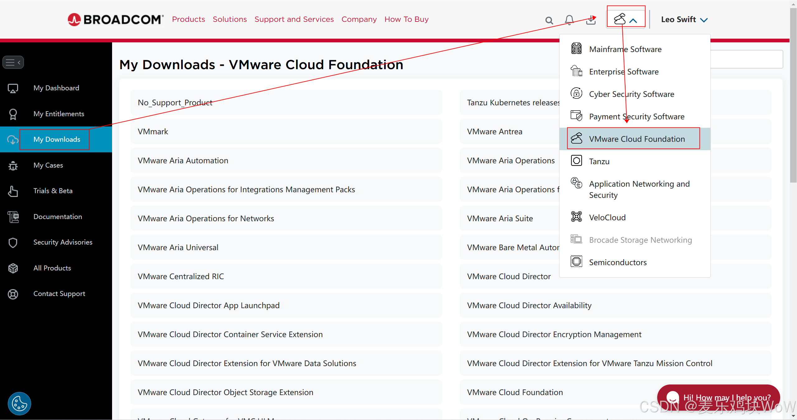Screen dimensions: 797x420
Task: Click the search magnifier icon in header
Action: point(549,21)
